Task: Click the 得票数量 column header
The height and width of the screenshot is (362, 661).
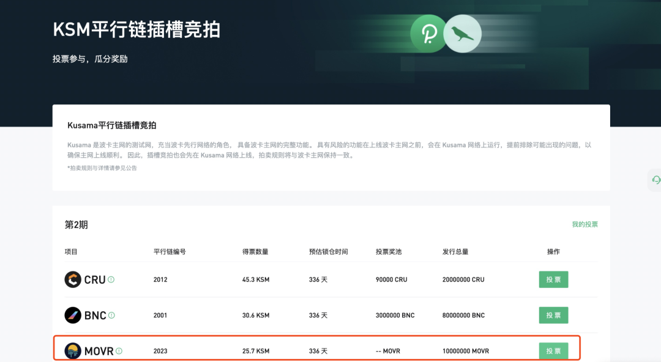Action: point(255,251)
